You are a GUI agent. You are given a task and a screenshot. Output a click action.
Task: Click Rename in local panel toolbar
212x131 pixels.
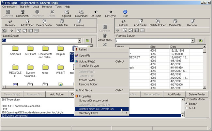coord(79,23)
